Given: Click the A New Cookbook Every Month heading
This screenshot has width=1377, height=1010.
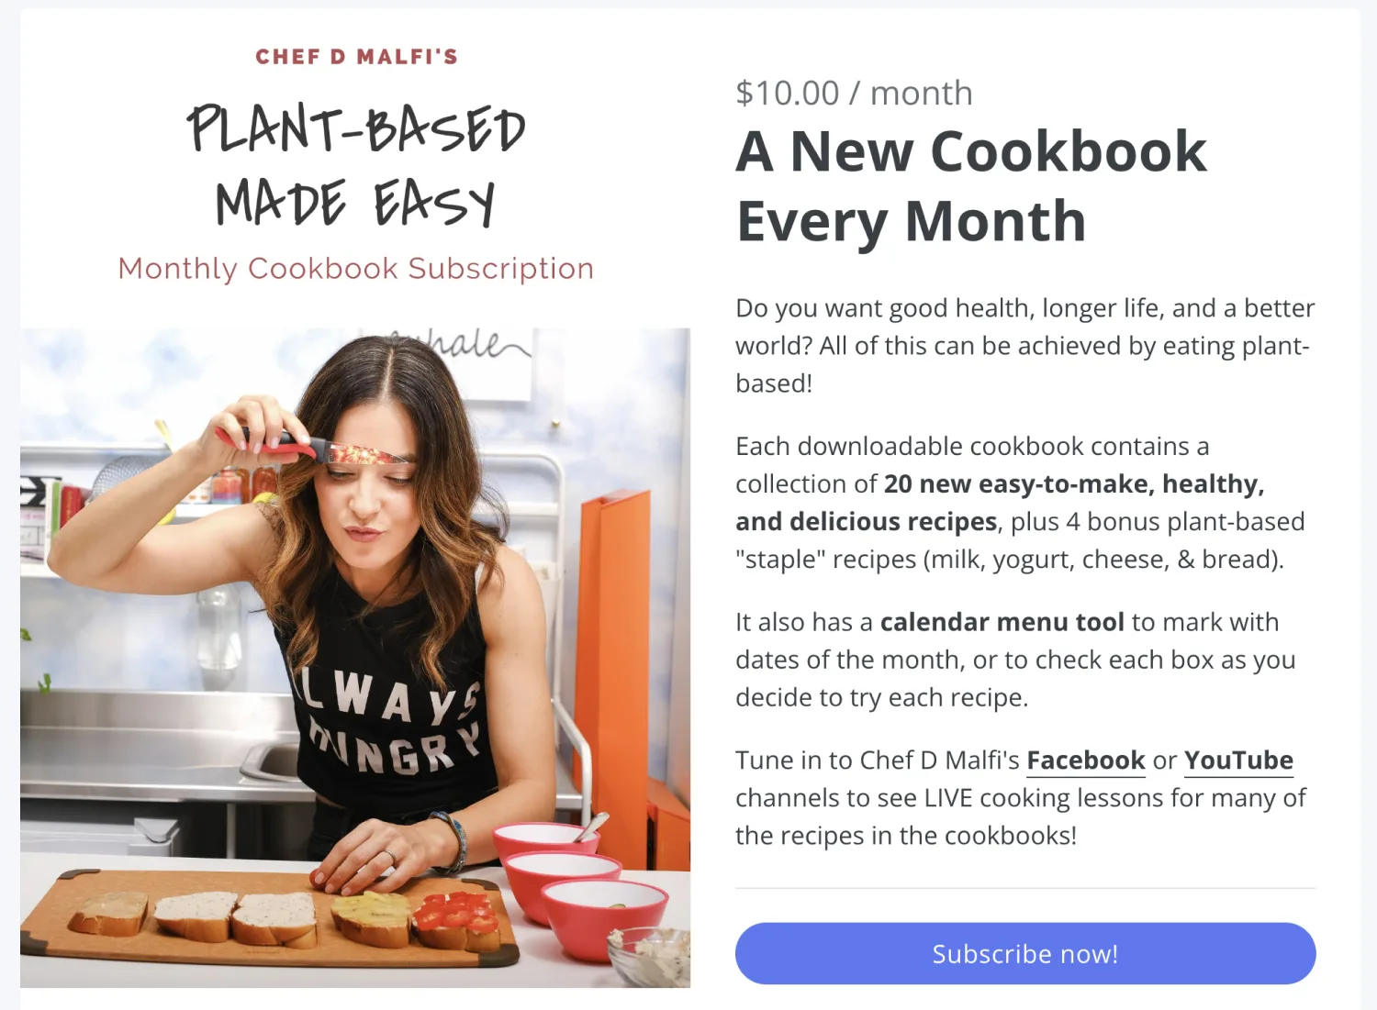Looking at the screenshot, I should pos(971,185).
